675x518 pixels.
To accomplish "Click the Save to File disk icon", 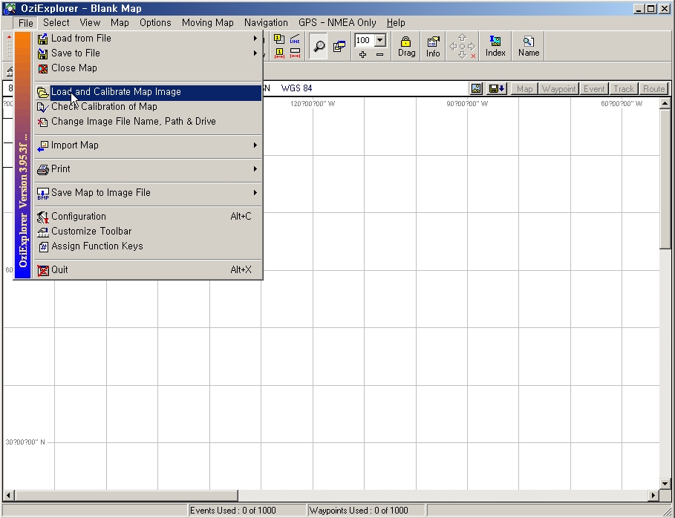I will point(42,53).
